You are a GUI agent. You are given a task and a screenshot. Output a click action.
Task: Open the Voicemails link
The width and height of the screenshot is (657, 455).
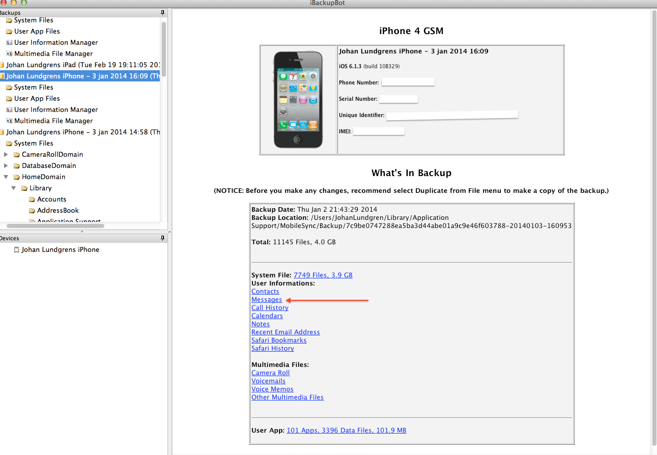click(268, 381)
